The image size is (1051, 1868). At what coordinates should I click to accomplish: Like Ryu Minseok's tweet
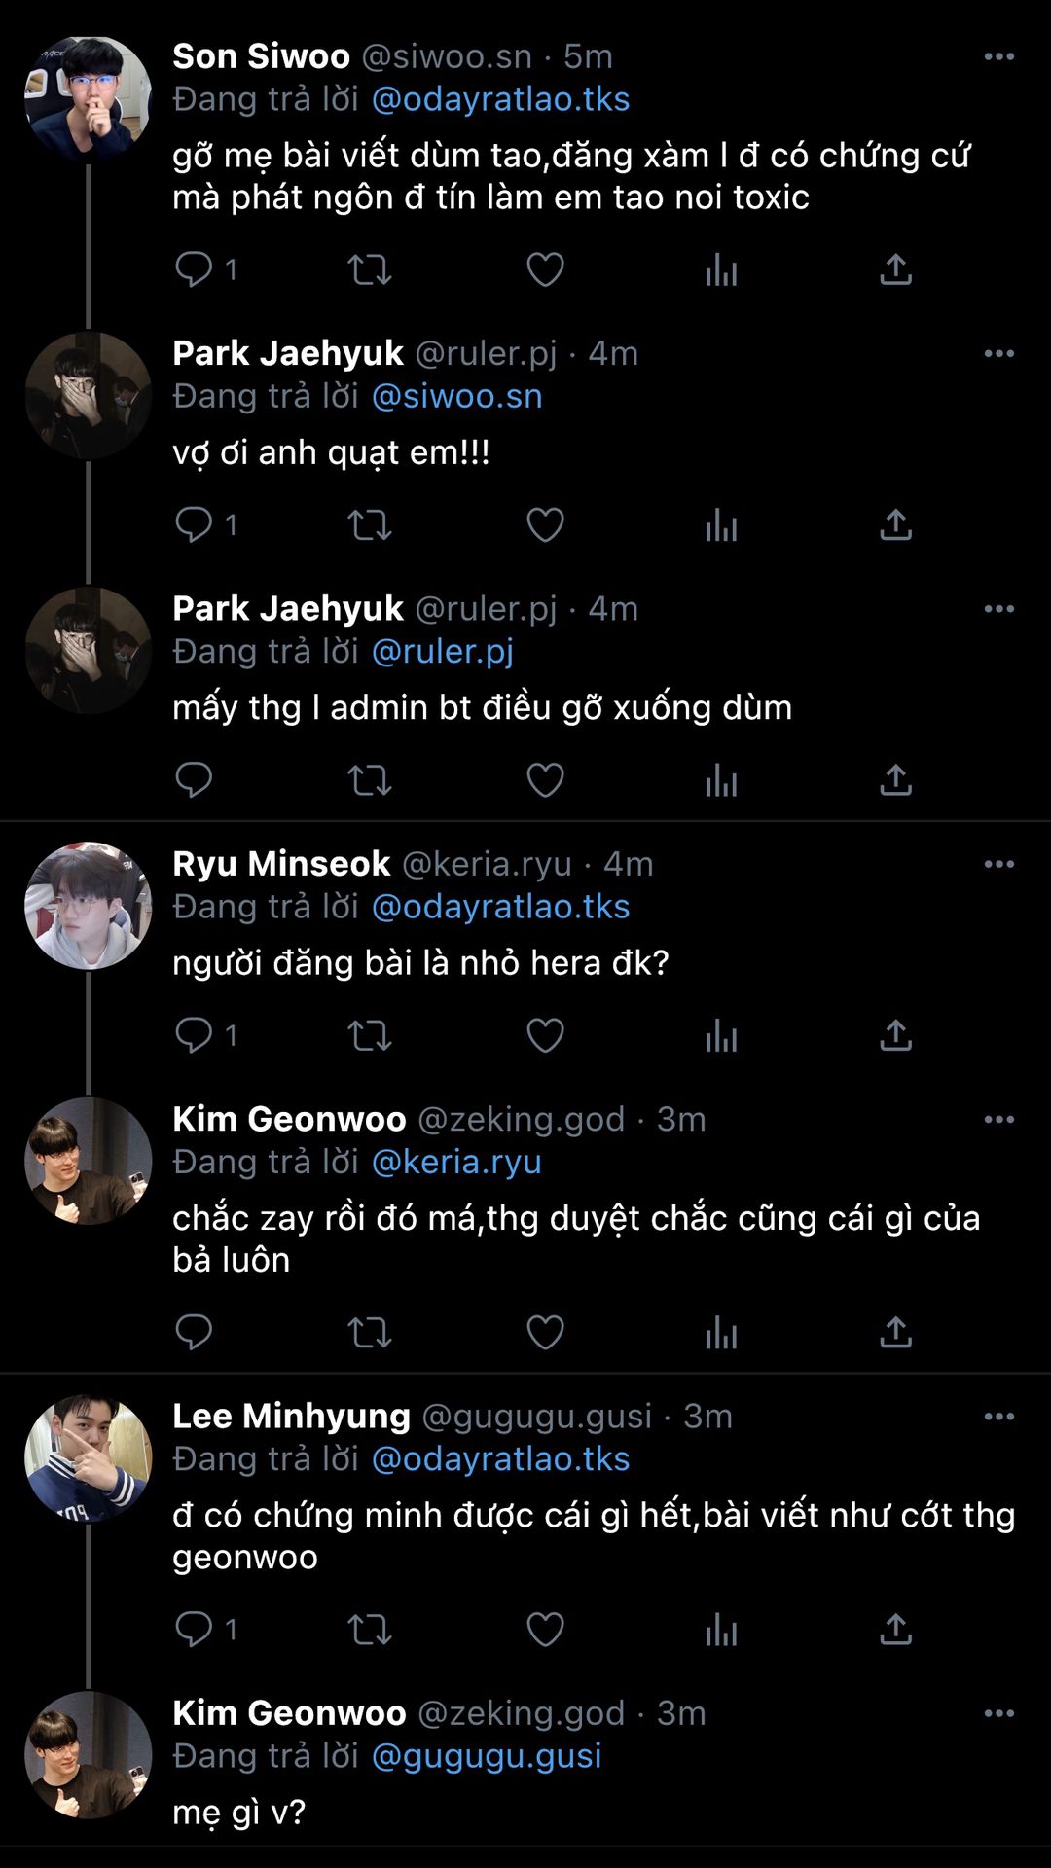(545, 1035)
